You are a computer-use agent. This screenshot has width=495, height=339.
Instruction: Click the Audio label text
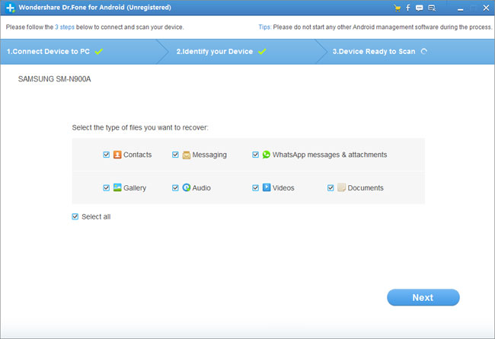tap(201, 187)
